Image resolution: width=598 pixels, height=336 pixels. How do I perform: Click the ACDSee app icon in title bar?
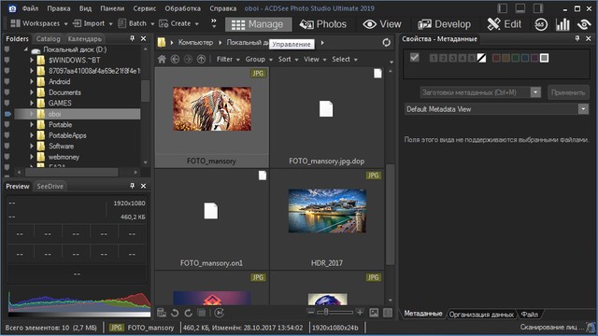click(12, 8)
